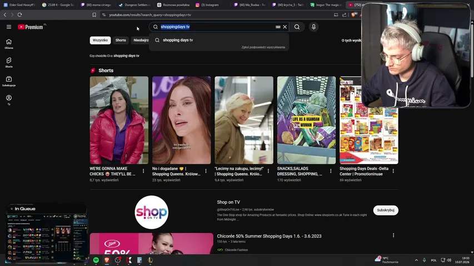The height and width of the screenshot is (266, 474).
Task: Open the In Queue overlay preview
Action: coord(47,233)
